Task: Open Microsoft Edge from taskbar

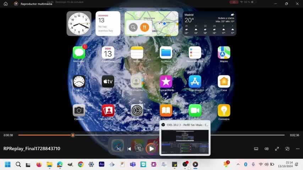Action: (60, 164)
